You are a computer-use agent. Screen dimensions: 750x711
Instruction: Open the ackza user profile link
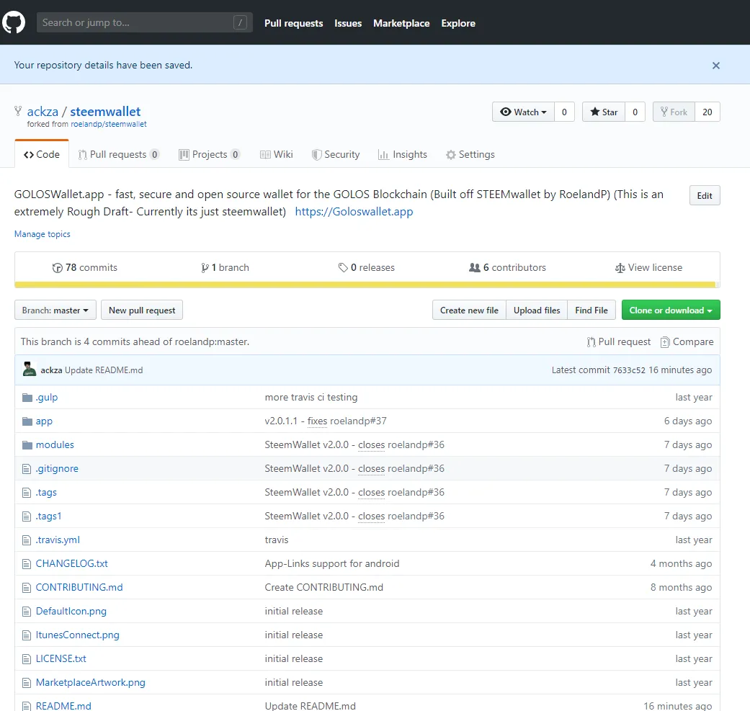click(43, 112)
